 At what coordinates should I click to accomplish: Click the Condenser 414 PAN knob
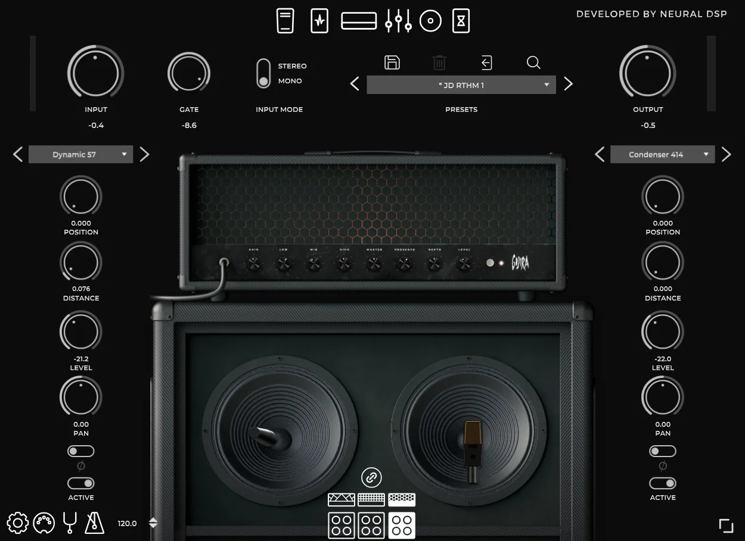pos(663,398)
